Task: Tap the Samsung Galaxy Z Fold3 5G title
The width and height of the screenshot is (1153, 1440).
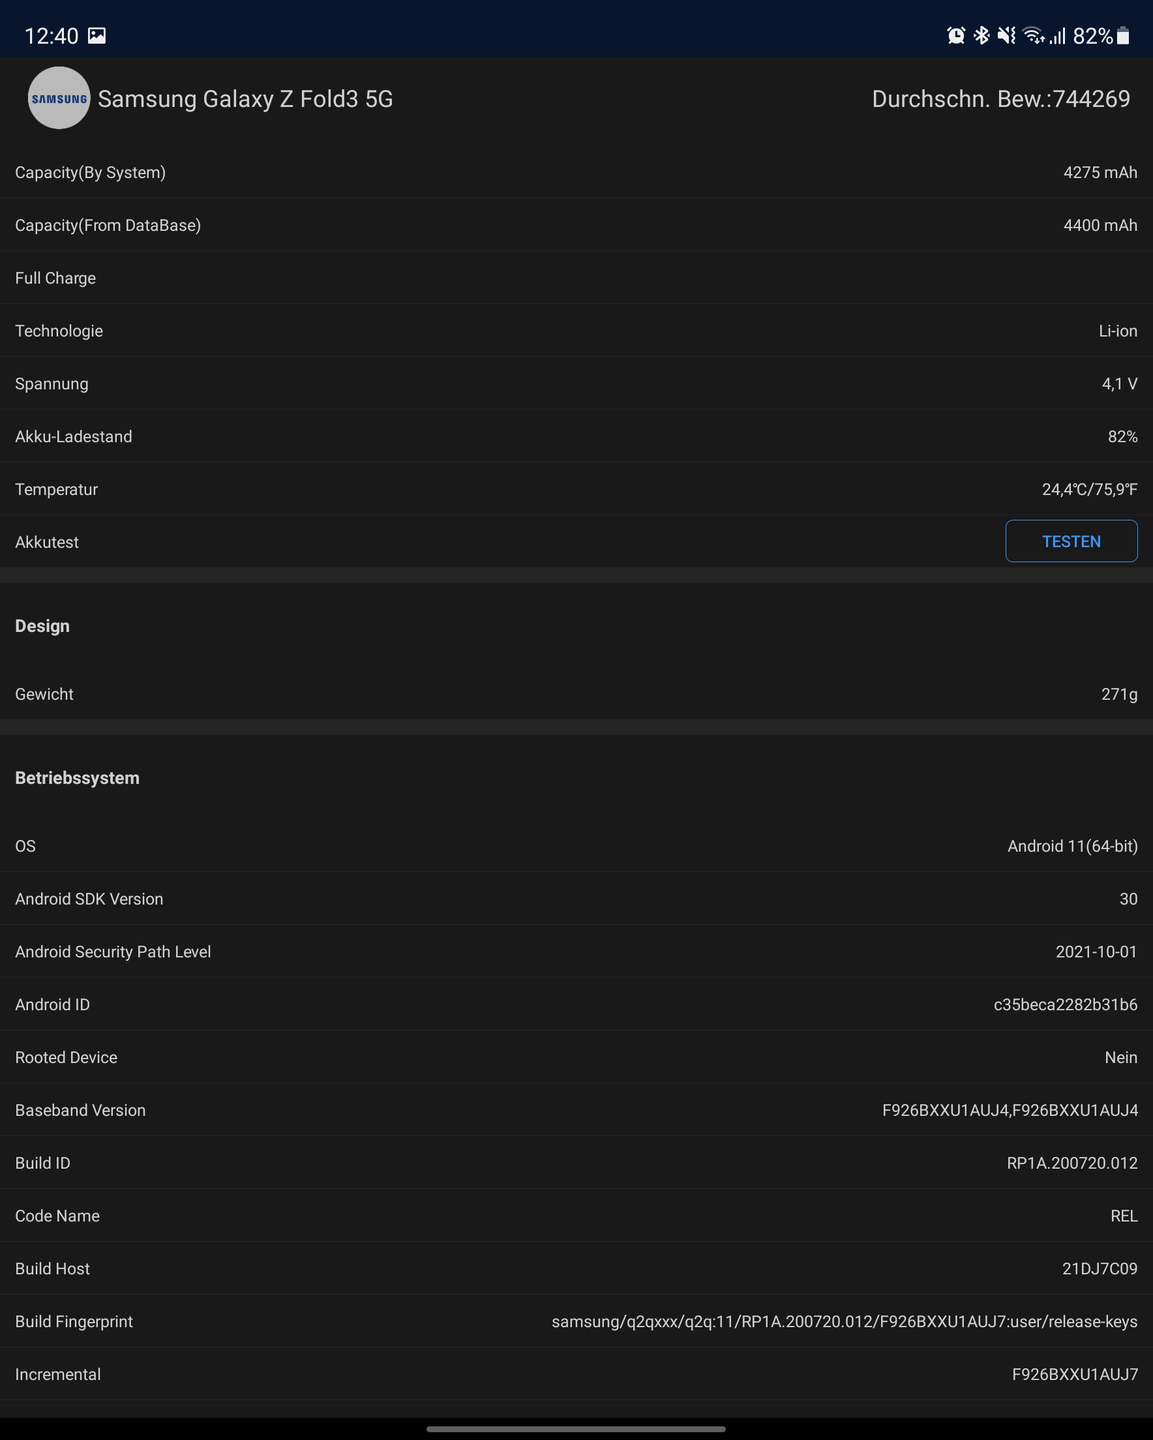Action: [245, 99]
